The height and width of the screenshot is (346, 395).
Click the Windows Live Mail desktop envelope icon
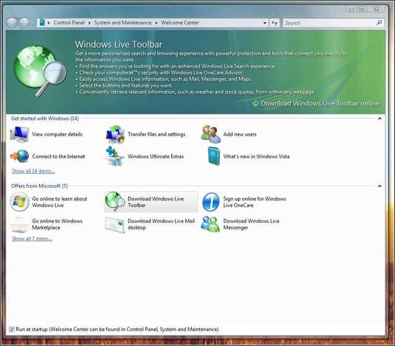click(x=115, y=225)
